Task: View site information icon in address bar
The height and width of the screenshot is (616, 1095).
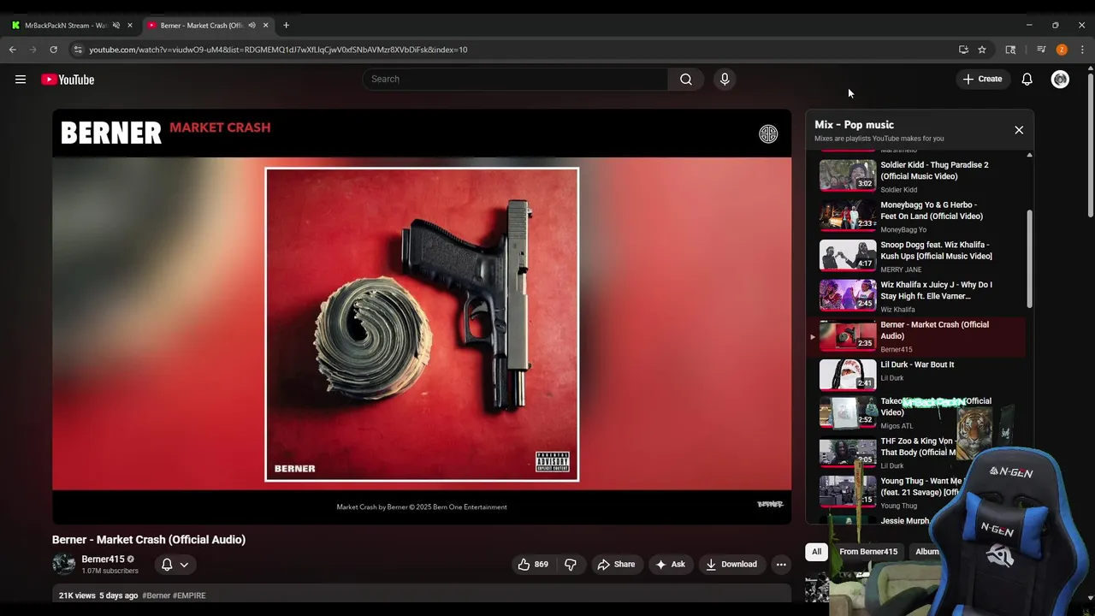Action: (78, 50)
